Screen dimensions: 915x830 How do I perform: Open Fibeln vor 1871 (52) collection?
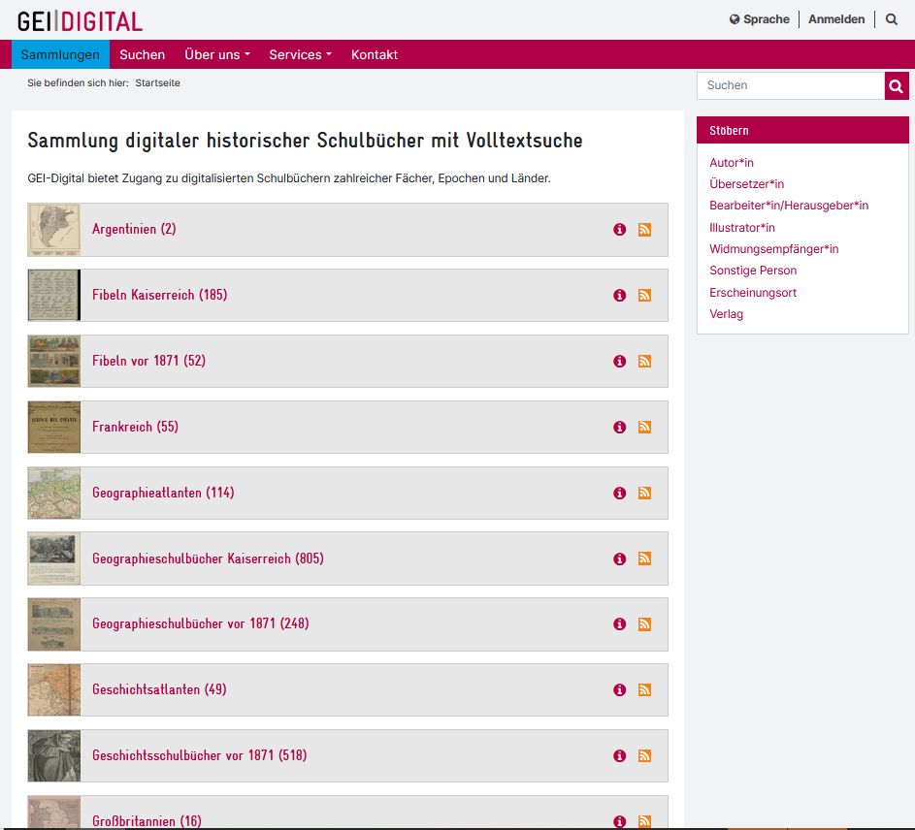(x=148, y=361)
